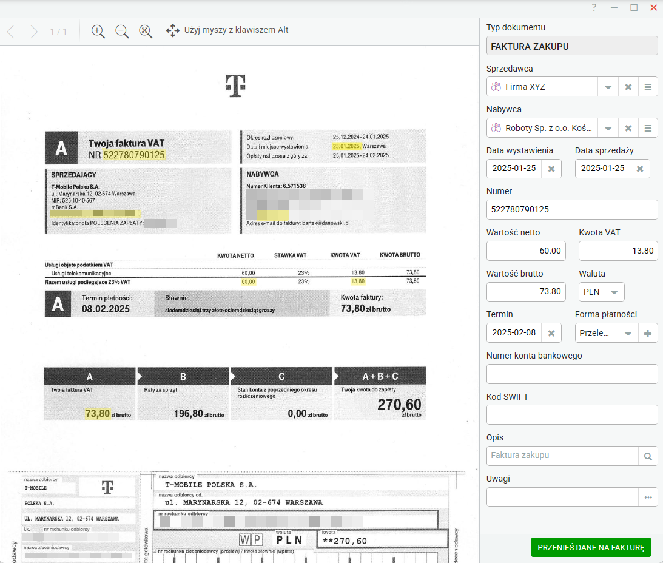Click highlighted net total 60,00
This screenshot has height=563, width=663.
pyautogui.click(x=248, y=281)
